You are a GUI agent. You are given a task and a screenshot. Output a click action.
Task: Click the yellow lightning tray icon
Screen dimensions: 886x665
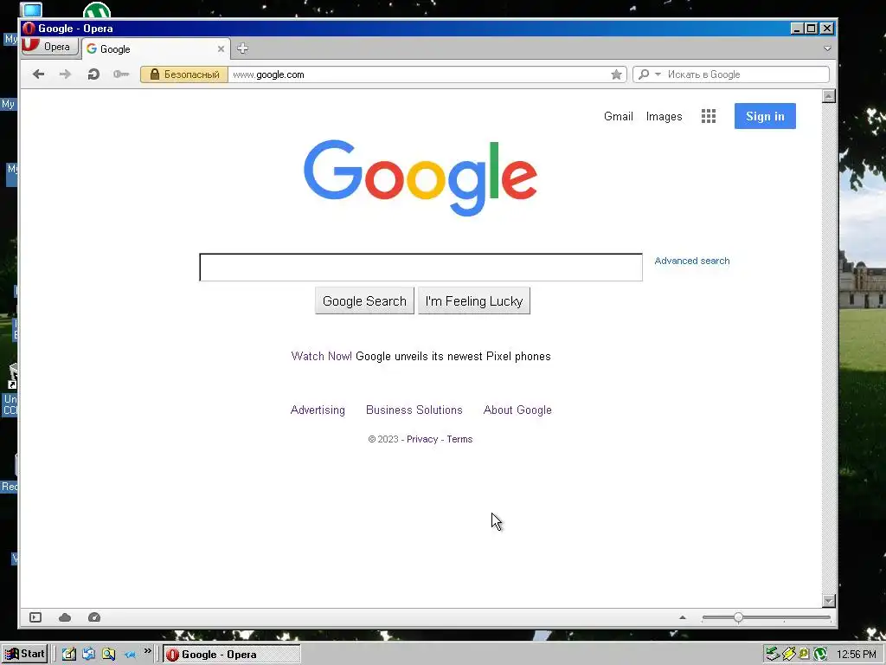789,655
